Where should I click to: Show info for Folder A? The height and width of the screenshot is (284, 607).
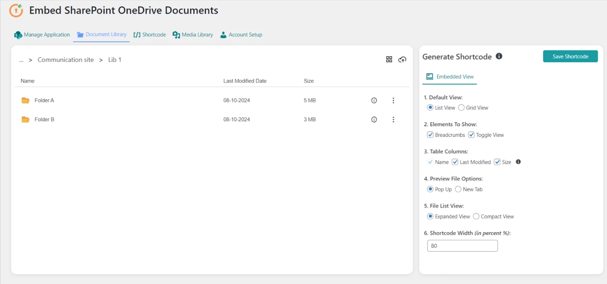coord(374,100)
